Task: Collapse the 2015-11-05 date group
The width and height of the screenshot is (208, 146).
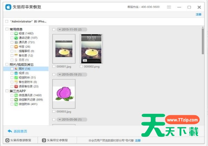Action: pos(59,29)
